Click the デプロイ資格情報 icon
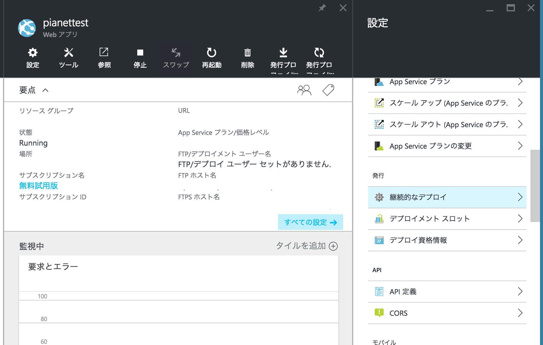543x345 pixels. (x=379, y=240)
